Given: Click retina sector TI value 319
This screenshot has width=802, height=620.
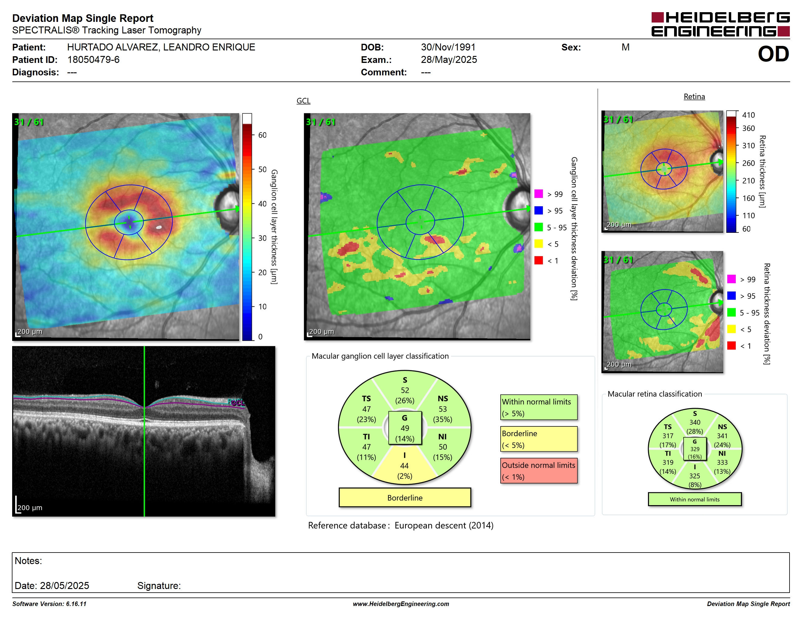Looking at the screenshot, I should pos(668,463).
